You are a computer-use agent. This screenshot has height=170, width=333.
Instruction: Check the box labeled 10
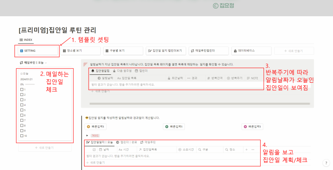pyautogui.click(x=22, y=136)
